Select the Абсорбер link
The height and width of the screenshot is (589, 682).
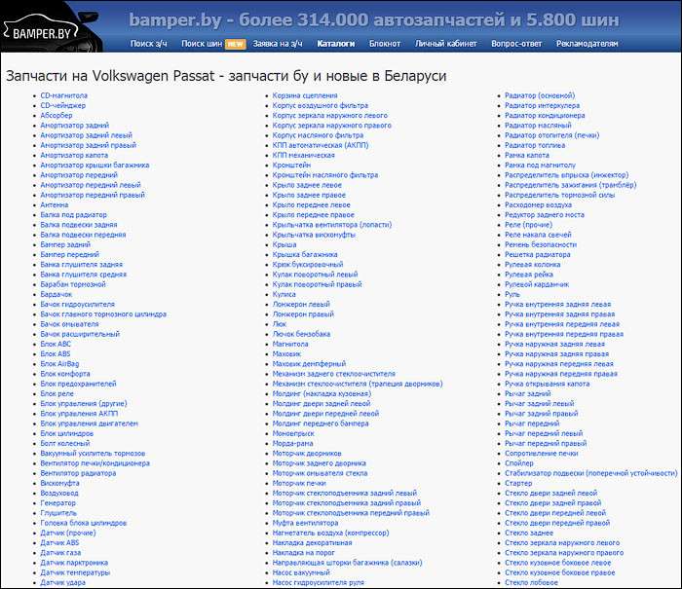coord(57,115)
